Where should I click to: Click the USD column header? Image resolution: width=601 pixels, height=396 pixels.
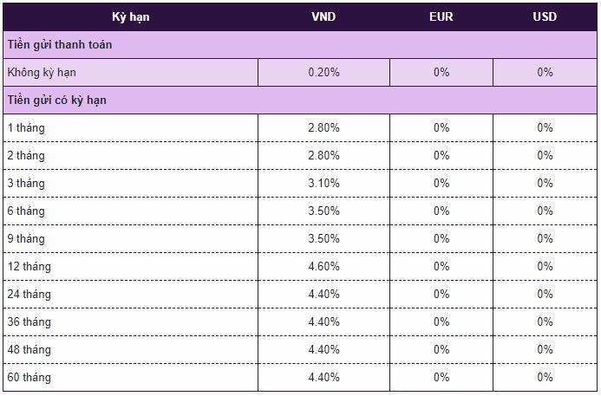[x=545, y=16]
